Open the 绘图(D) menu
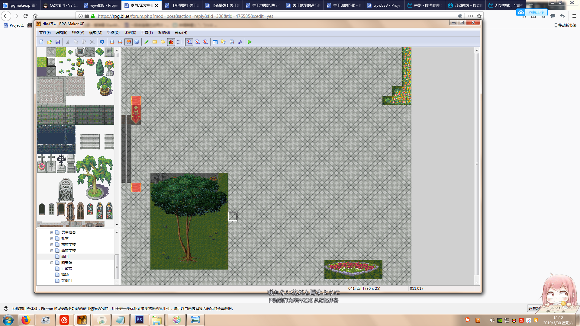Image resolution: width=580 pixels, height=326 pixels. 113,33
